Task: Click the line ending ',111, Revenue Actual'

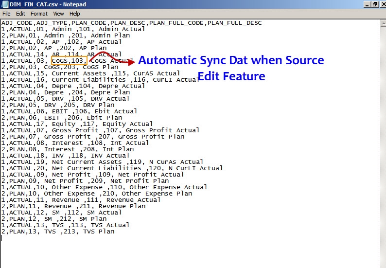Action: pyautogui.click(x=81, y=200)
